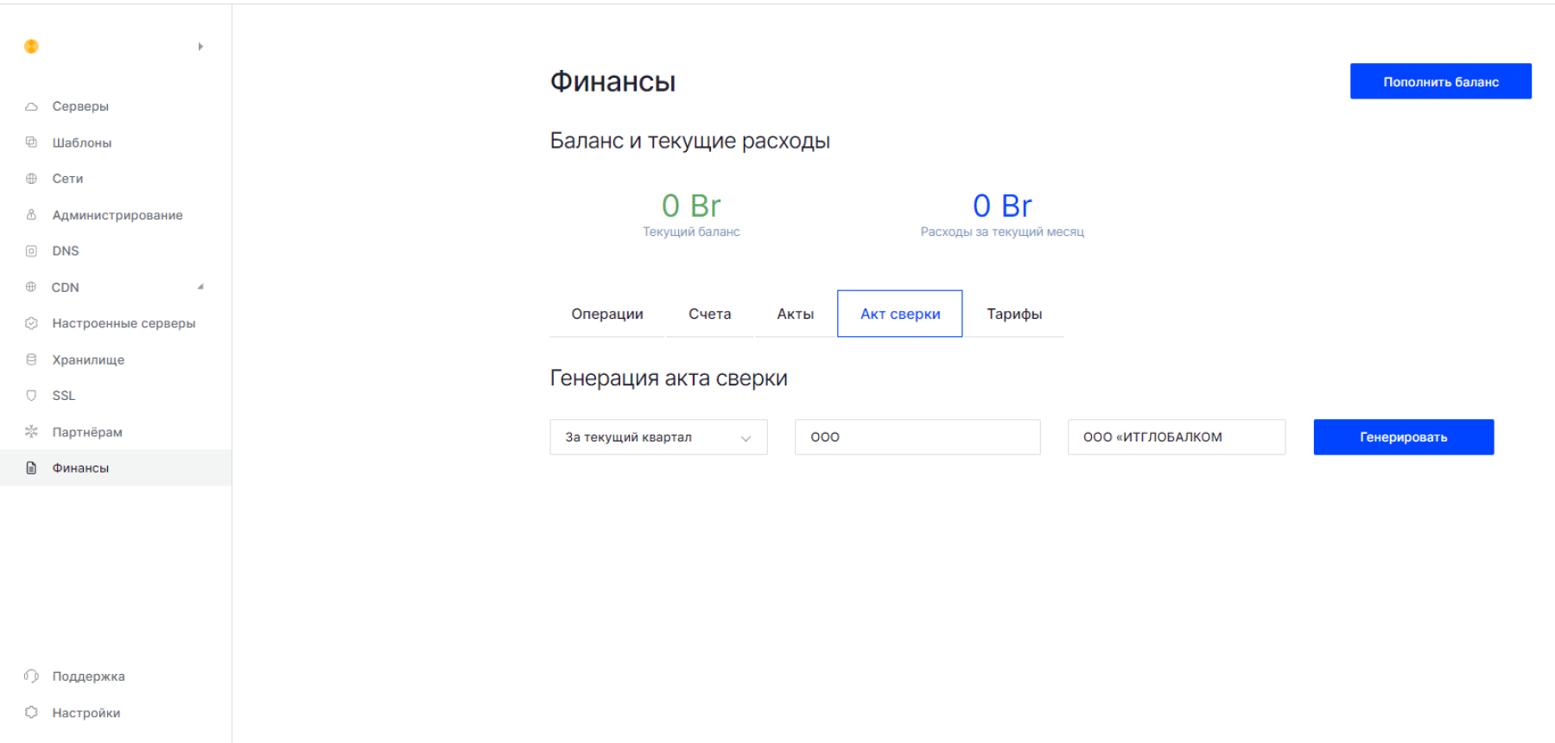Expand the CDN submenu arrow
1555x743 pixels.
tap(200, 287)
